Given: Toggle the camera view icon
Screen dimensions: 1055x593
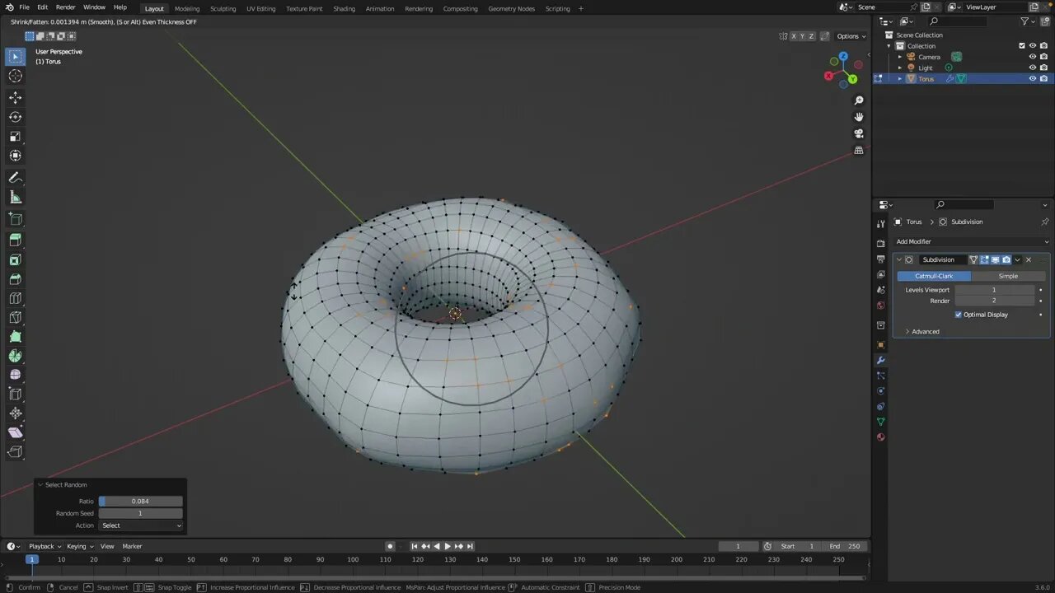Looking at the screenshot, I should 859,133.
